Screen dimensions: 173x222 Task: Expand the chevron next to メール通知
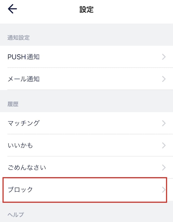tap(164, 79)
